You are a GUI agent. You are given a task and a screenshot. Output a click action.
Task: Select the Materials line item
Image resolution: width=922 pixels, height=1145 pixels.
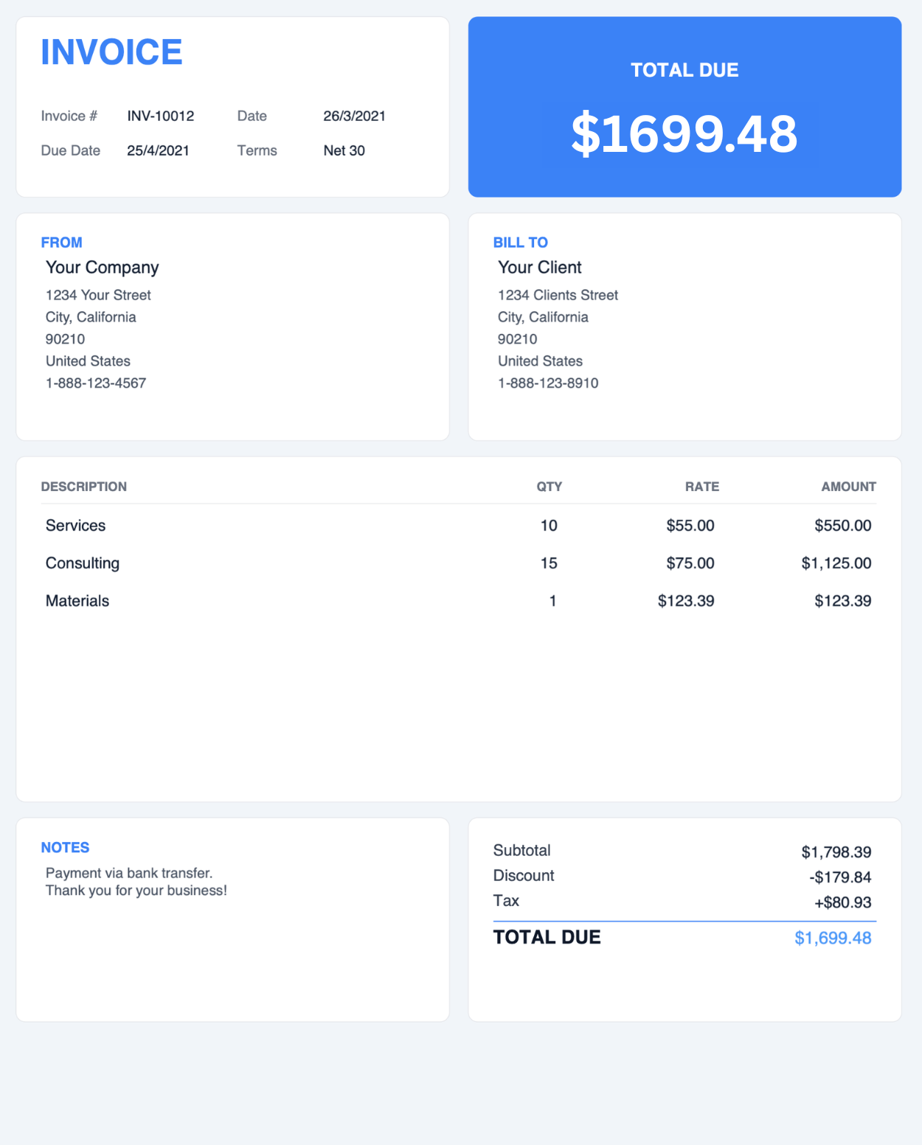pyautogui.click(x=77, y=601)
